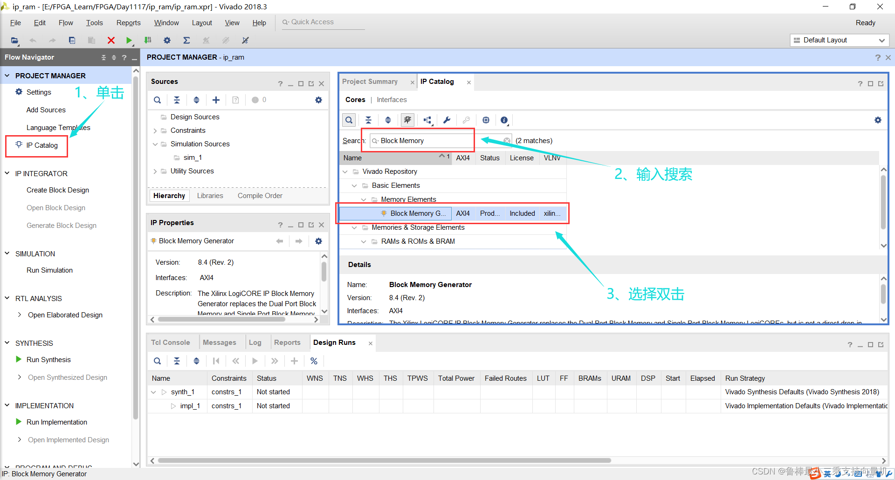This screenshot has width=895, height=480.
Task: Click the Generate Bitstream toolbar icon
Action: click(148, 41)
